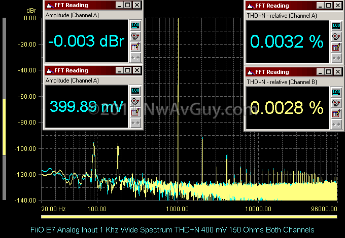Close the THD+N Channel A reading window
This screenshot has height=238, width=345.
338,6
